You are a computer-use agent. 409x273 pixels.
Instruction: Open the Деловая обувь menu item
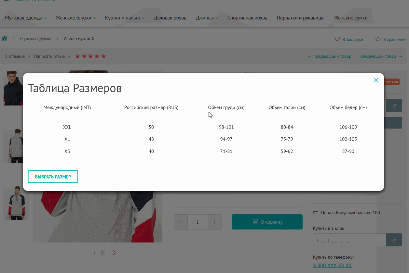coord(170,18)
